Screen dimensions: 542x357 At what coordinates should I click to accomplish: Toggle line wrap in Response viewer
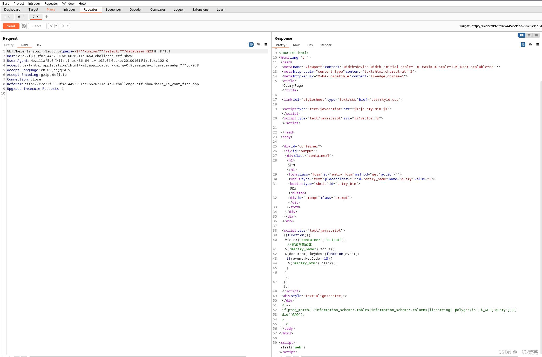tap(523, 44)
